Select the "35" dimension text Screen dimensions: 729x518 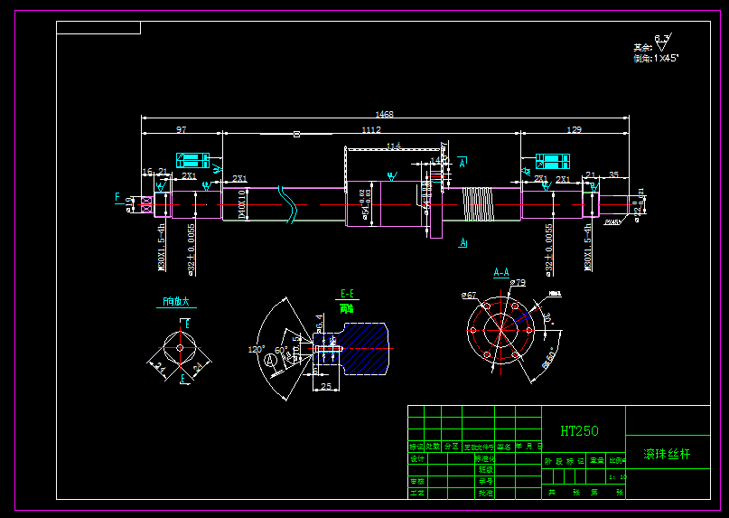pyautogui.click(x=613, y=174)
